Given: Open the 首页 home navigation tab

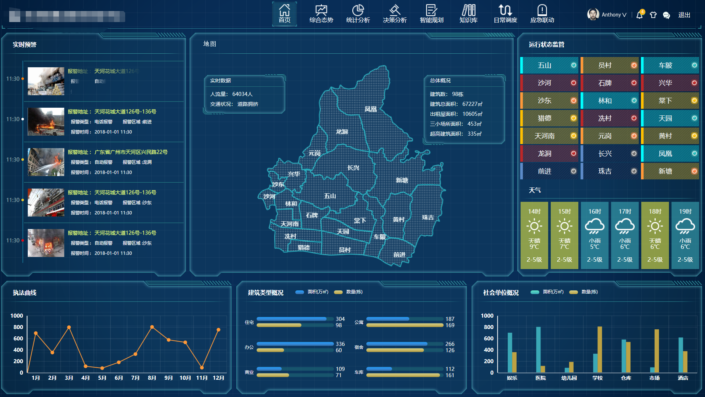Looking at the screenshot, I should tap(284, 14).
